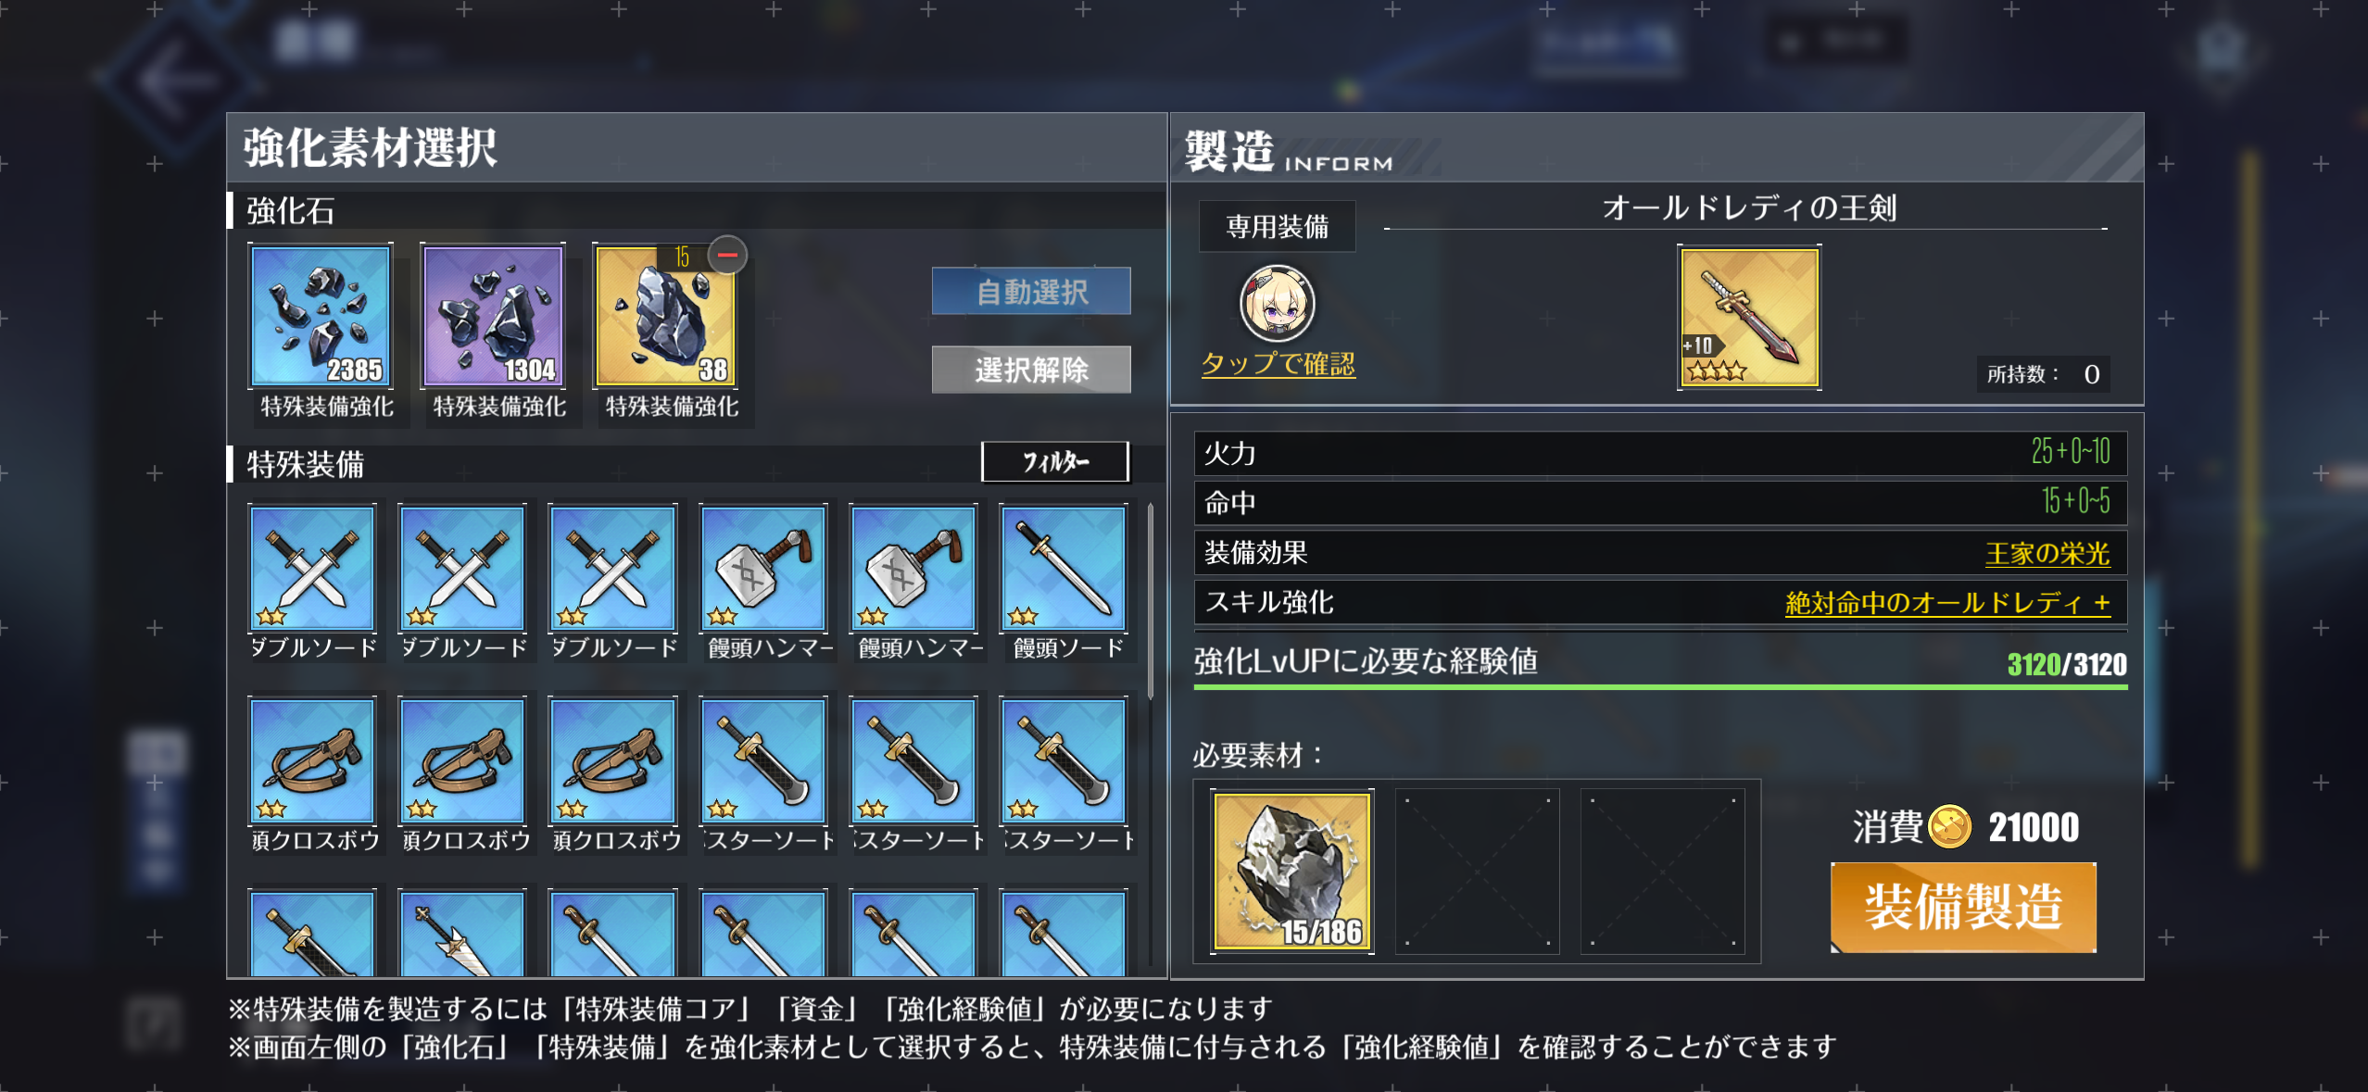The image size is (2368, 1092).
Task: Click the 選択解除 deselect button
Action: pos(1031,370)
